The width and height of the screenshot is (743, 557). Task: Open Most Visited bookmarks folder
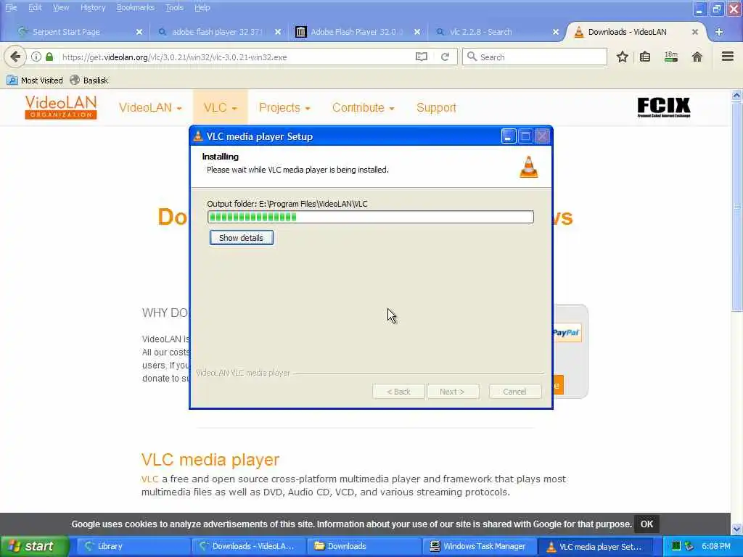point(35,80)
